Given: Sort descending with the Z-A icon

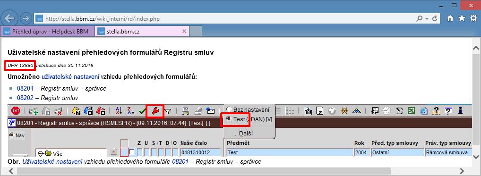Looking at the screenshot, I should pos(131,111).
